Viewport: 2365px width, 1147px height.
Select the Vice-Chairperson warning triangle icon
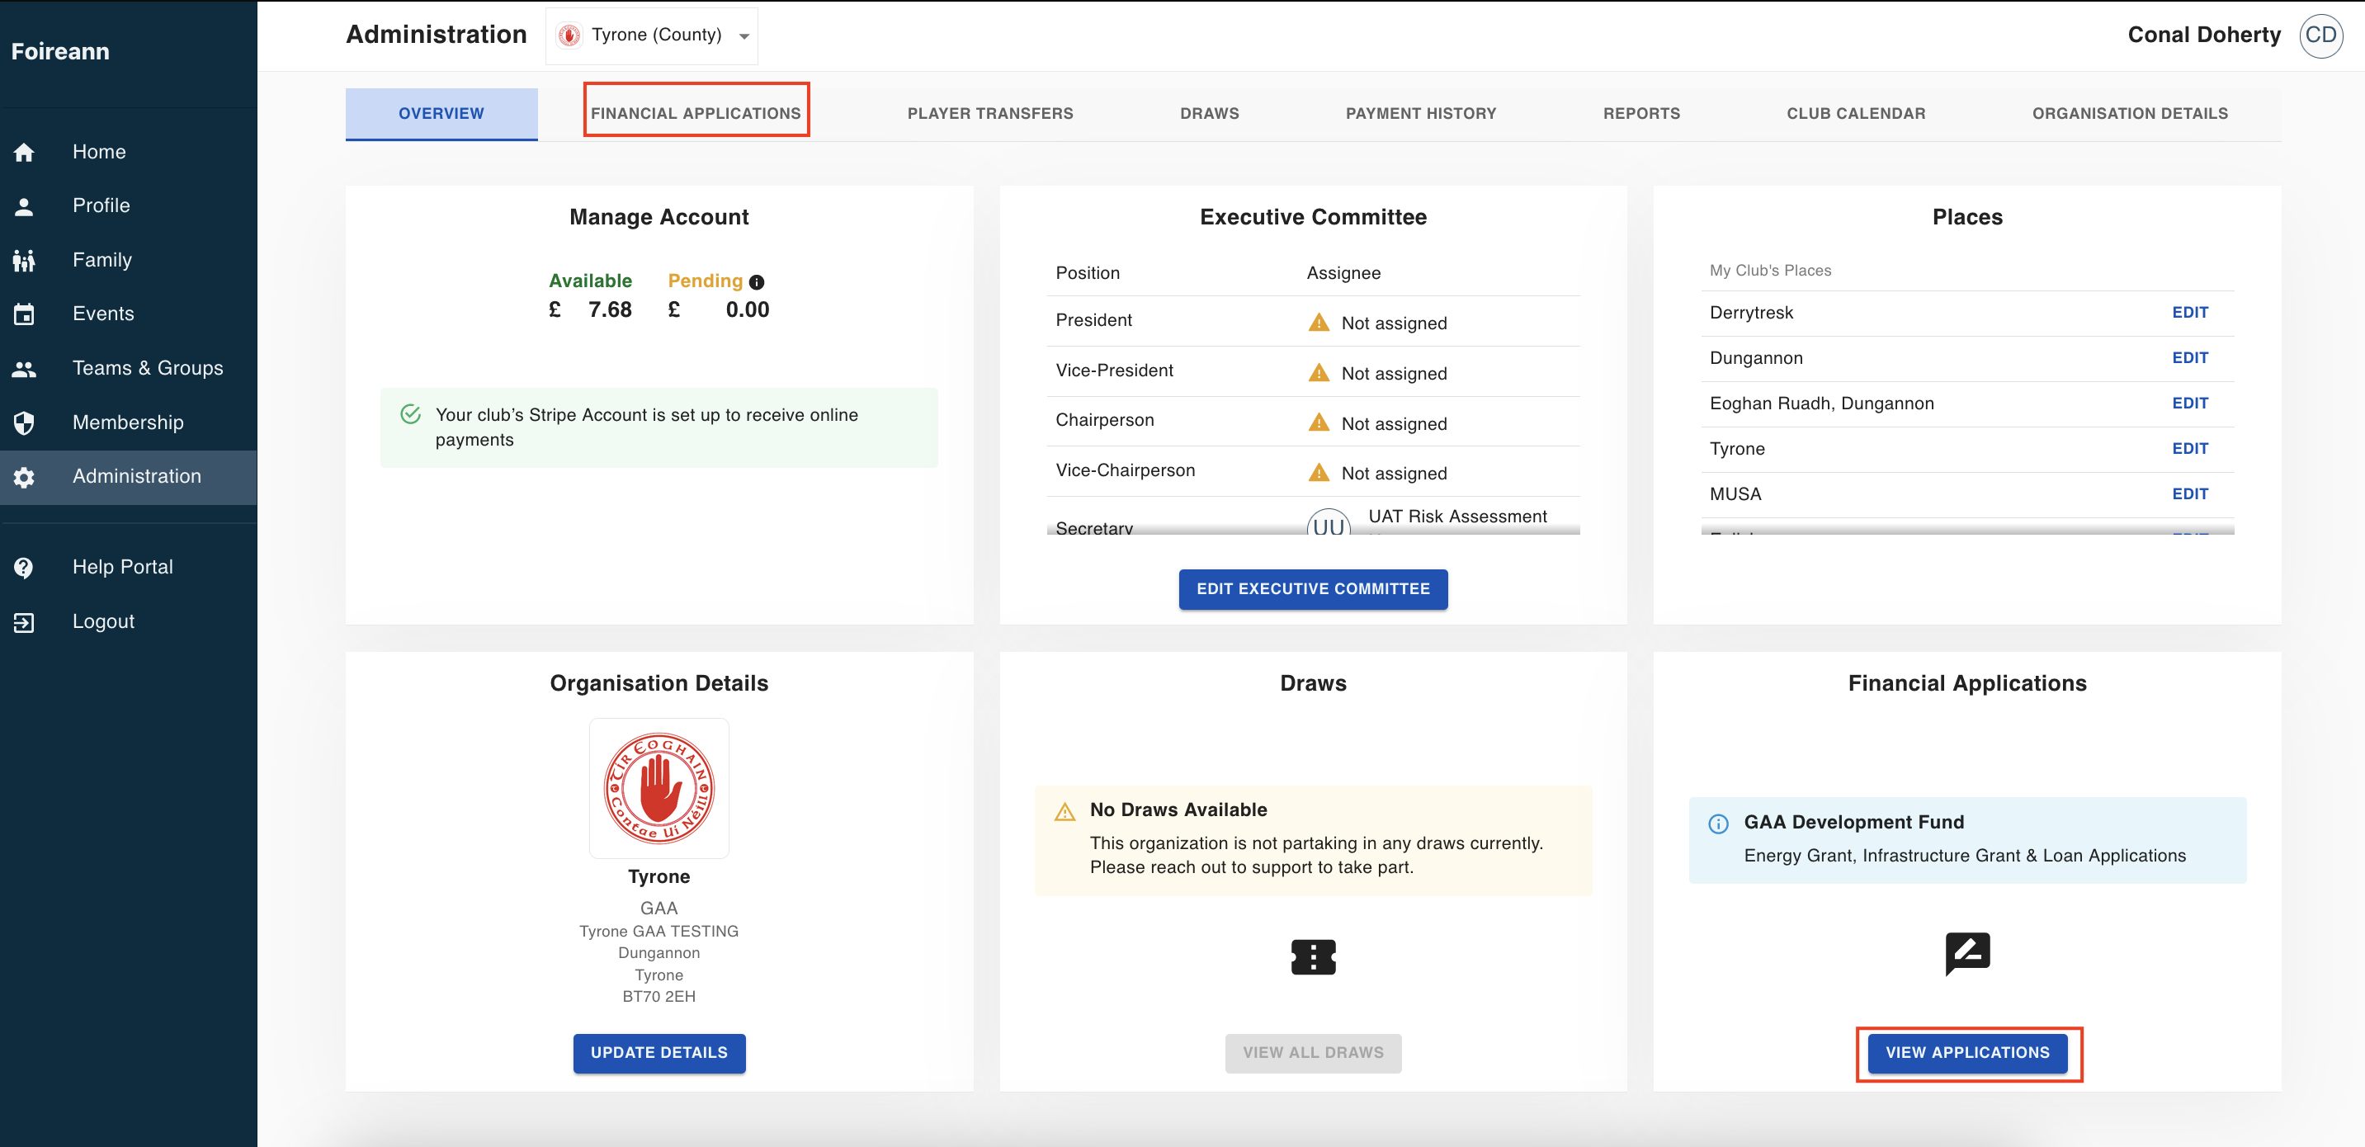1319,472
